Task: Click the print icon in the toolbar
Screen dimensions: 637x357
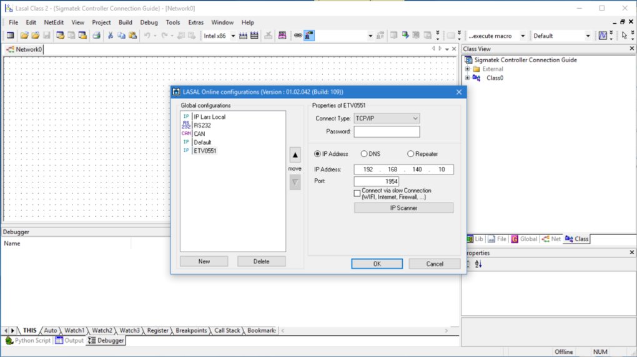Action: point(96,36)
